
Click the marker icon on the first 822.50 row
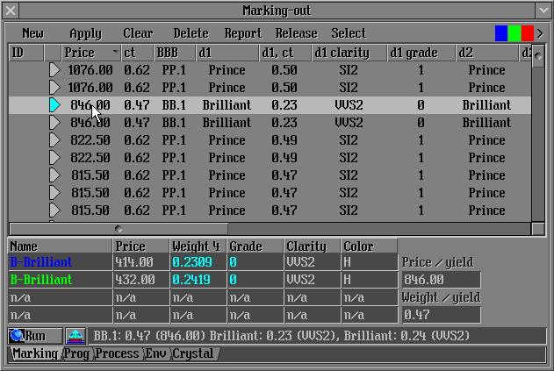(54, 140)
